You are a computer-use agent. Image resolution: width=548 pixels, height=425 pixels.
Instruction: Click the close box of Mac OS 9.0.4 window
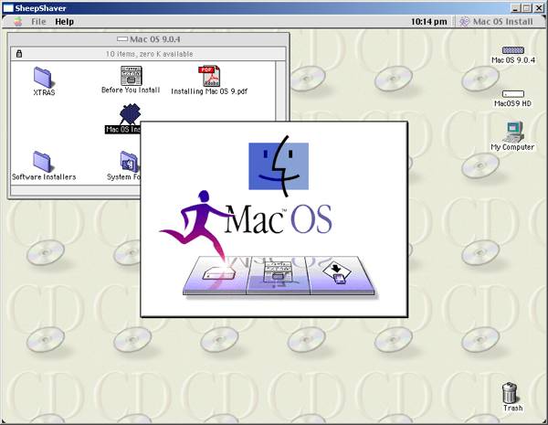click(16, 40)
